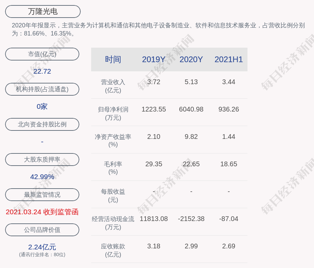Click the 大股东质押率 label pill

click(42, 160)
